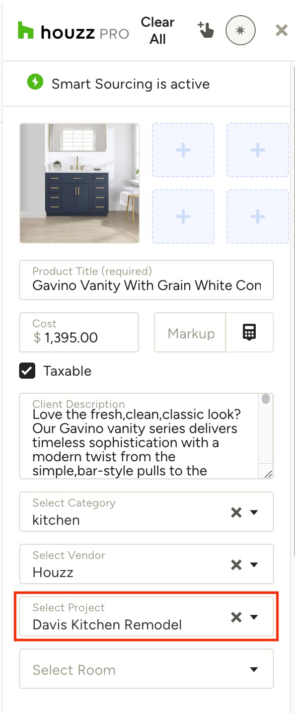Click into the Product Title field
The height and width of the screenshot is (713, 295).
146,280
